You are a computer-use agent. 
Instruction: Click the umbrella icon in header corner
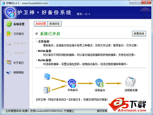tap(145, 12)
